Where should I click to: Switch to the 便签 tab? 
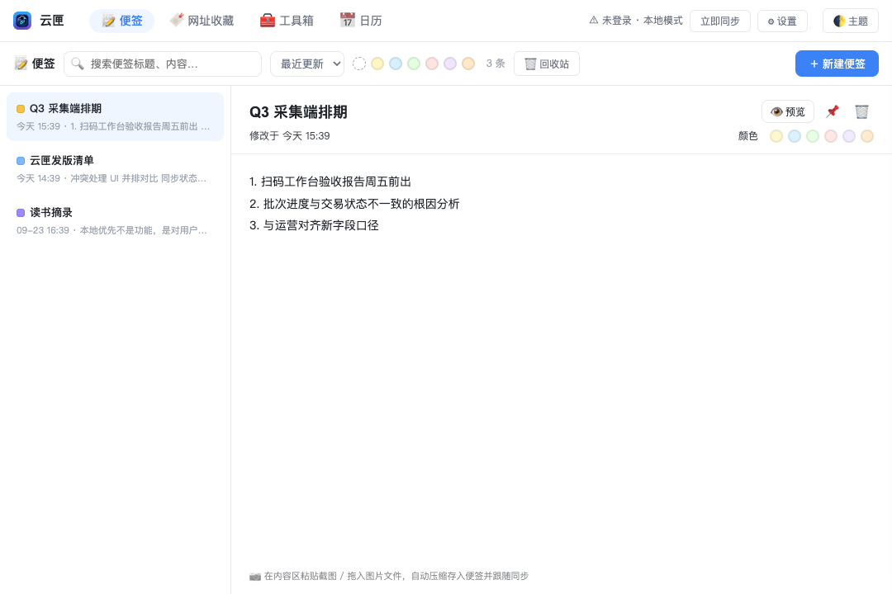[x=121, y=21]
